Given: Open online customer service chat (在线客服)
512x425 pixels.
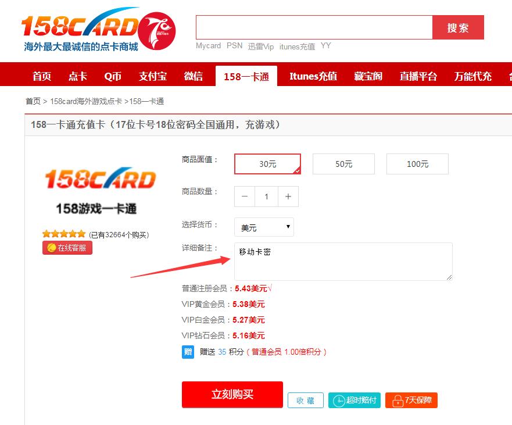Looking at the screenshot, I should (67, 248).
